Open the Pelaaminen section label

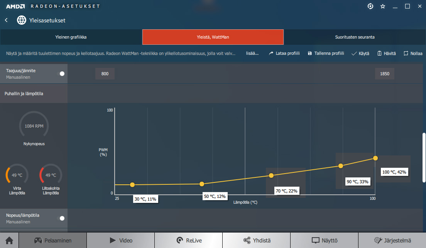click(x=58, y=240)
